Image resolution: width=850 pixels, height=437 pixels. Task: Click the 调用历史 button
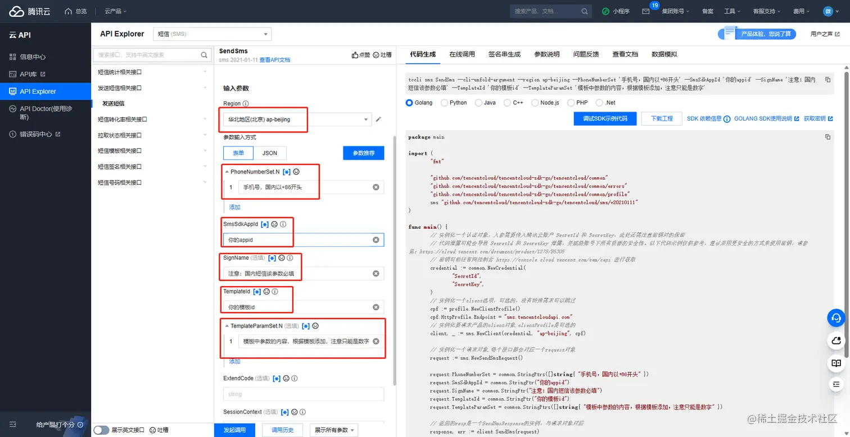[x=282, y=430]
